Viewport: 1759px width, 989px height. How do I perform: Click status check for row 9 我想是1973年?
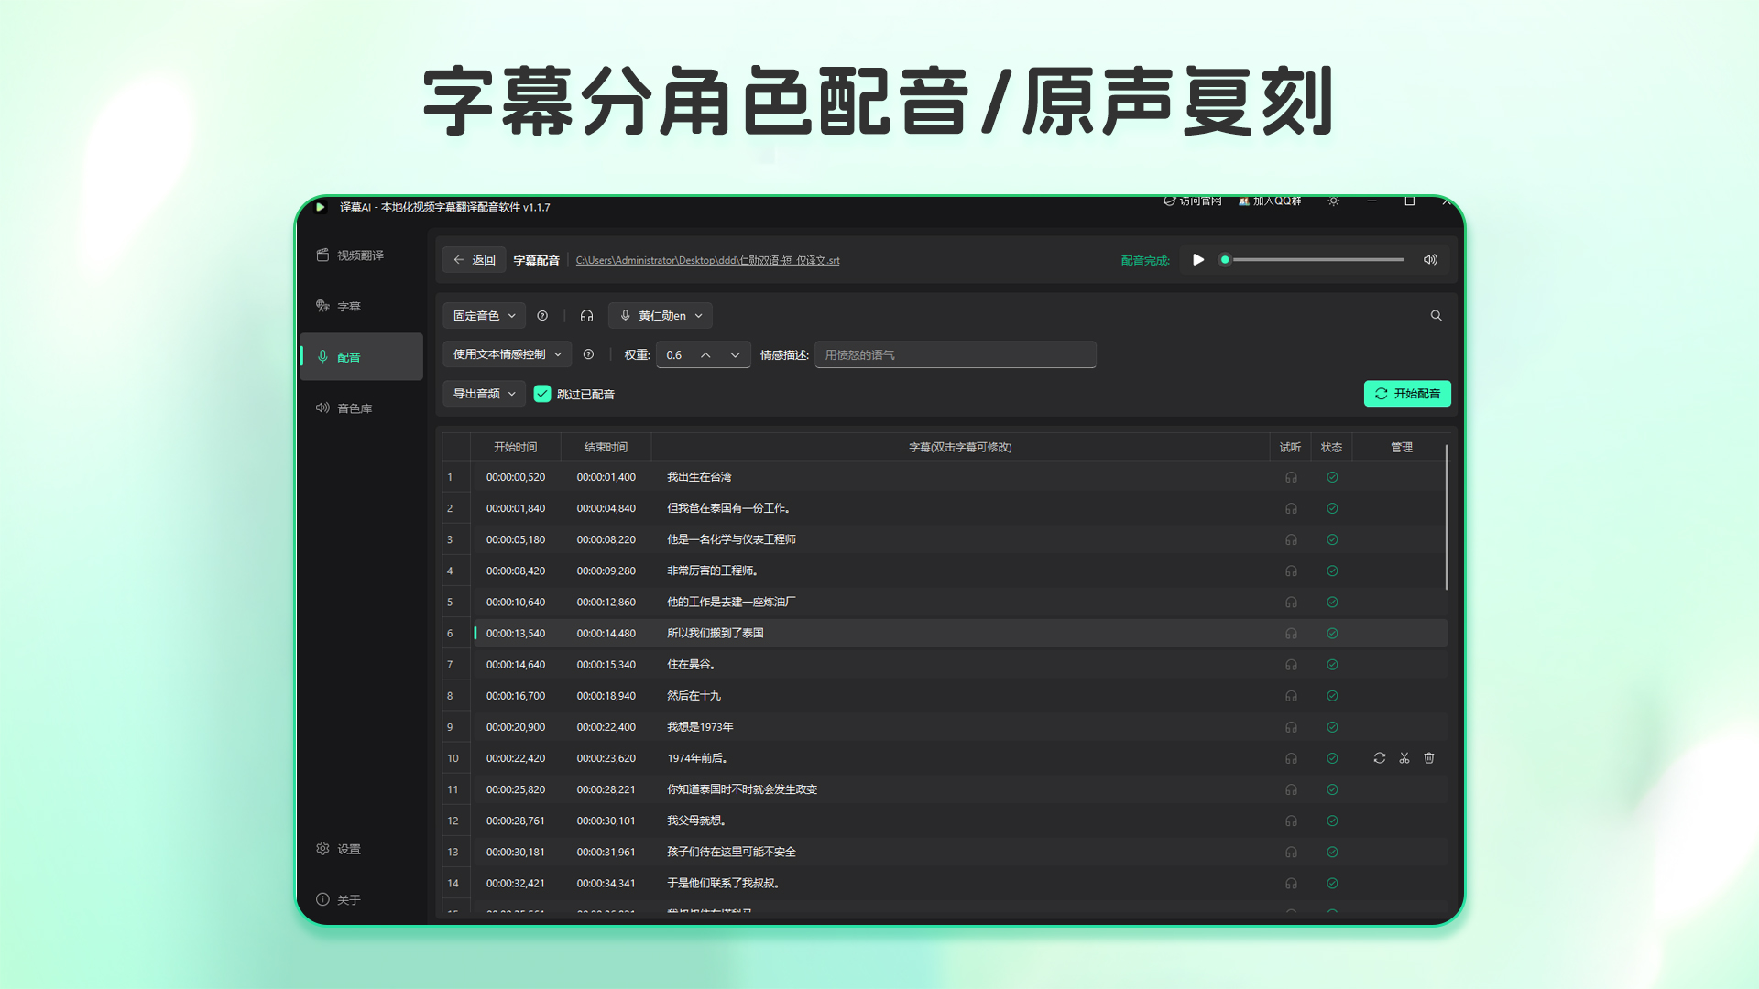click(1332, 727)
